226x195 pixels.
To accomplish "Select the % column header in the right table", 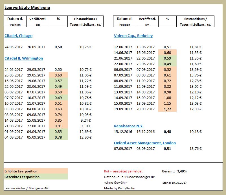I will pyautogui.click(x=168, y=19).
